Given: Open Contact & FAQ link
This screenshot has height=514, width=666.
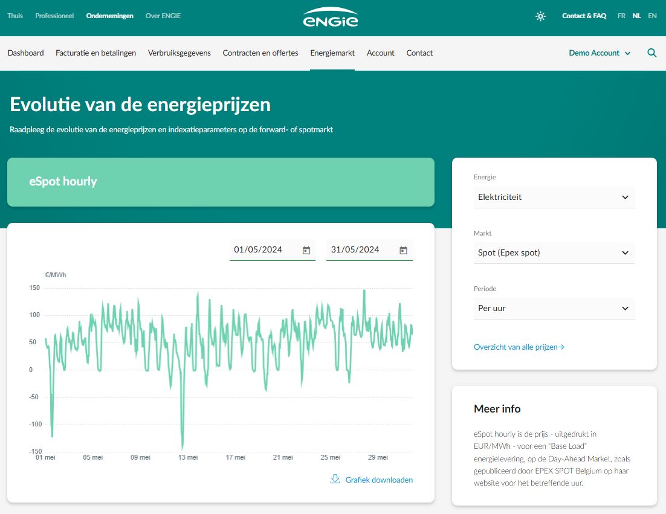Looking at the screenshot, I should 584,16.
